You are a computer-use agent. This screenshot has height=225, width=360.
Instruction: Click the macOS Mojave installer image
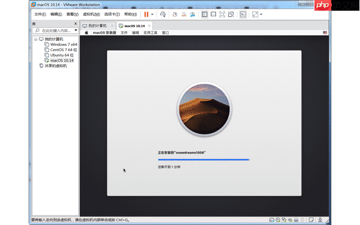(x=204, y=109)
